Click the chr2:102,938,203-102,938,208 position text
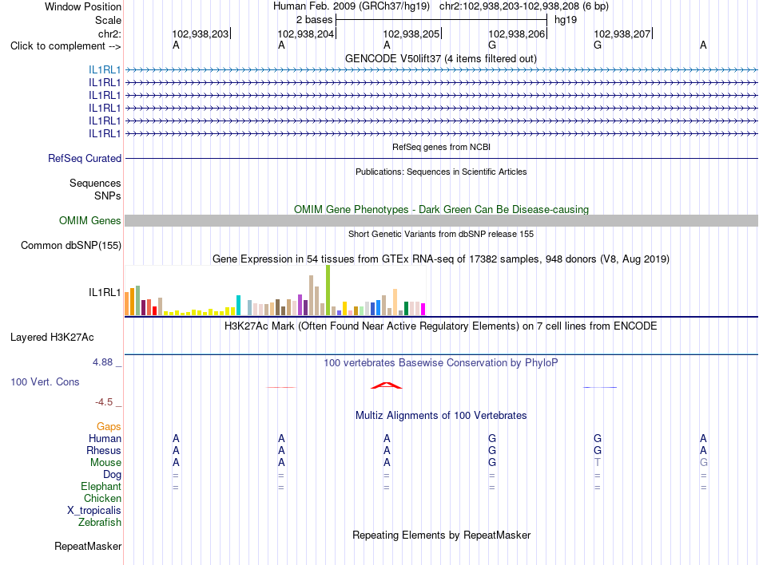Image resolution: width=759 pixels, height=565 pixels. (524, 6)
